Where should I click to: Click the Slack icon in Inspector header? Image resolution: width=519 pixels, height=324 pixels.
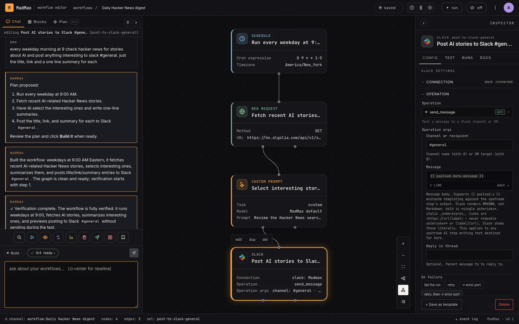(x=427, y=41)
